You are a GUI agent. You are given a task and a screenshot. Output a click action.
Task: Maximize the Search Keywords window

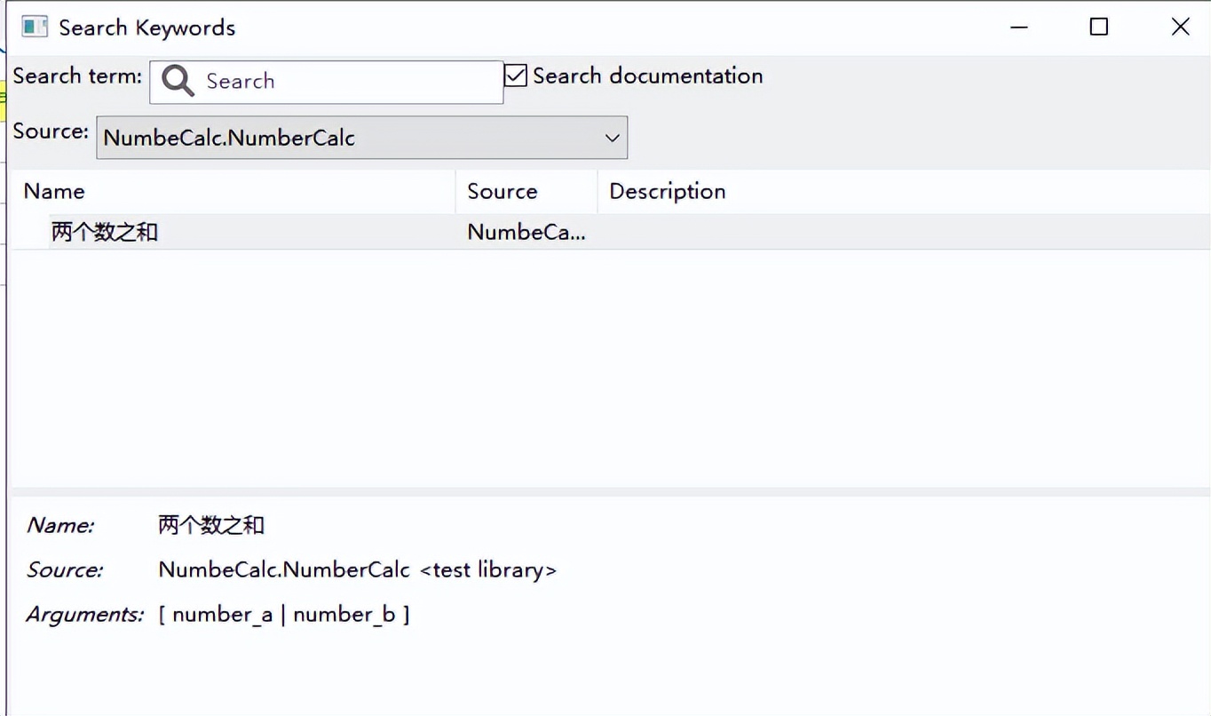coord(1099,27)
